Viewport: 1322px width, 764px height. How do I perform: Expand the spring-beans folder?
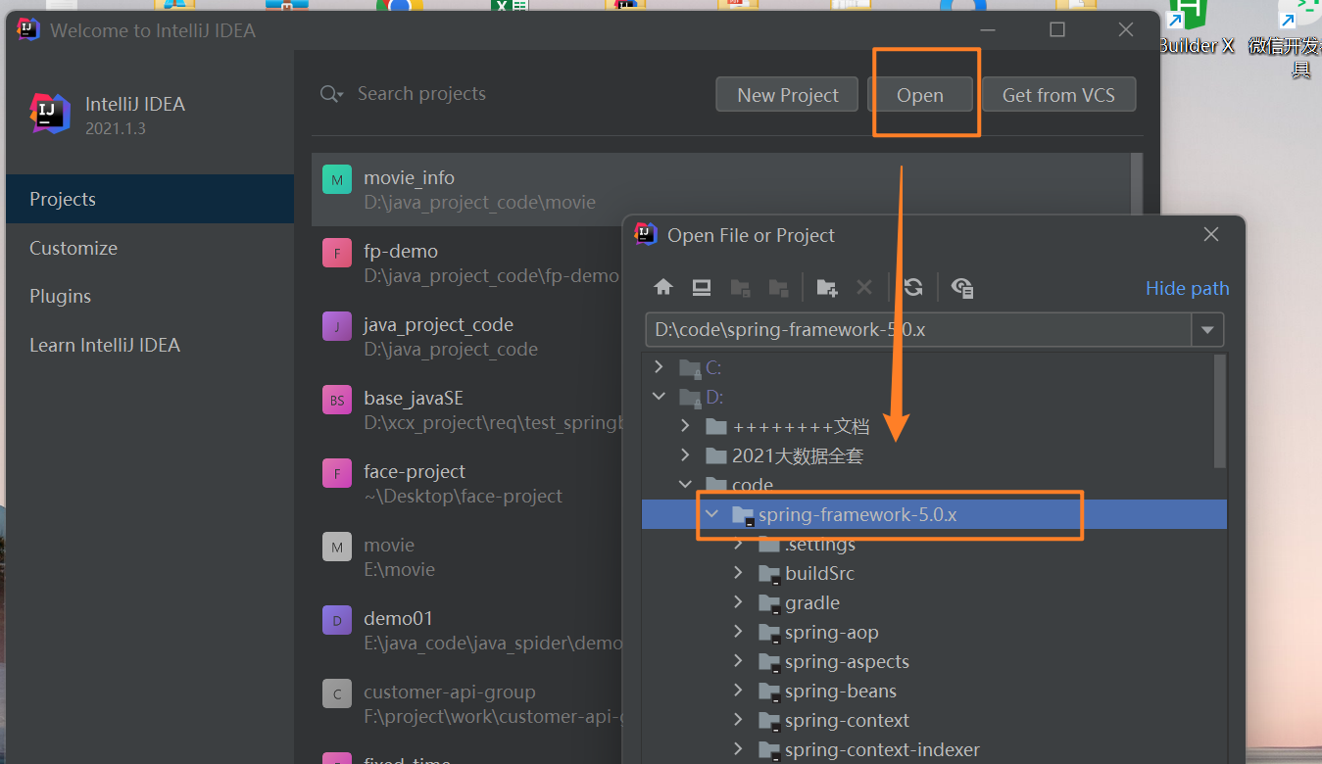pos(739,691)
